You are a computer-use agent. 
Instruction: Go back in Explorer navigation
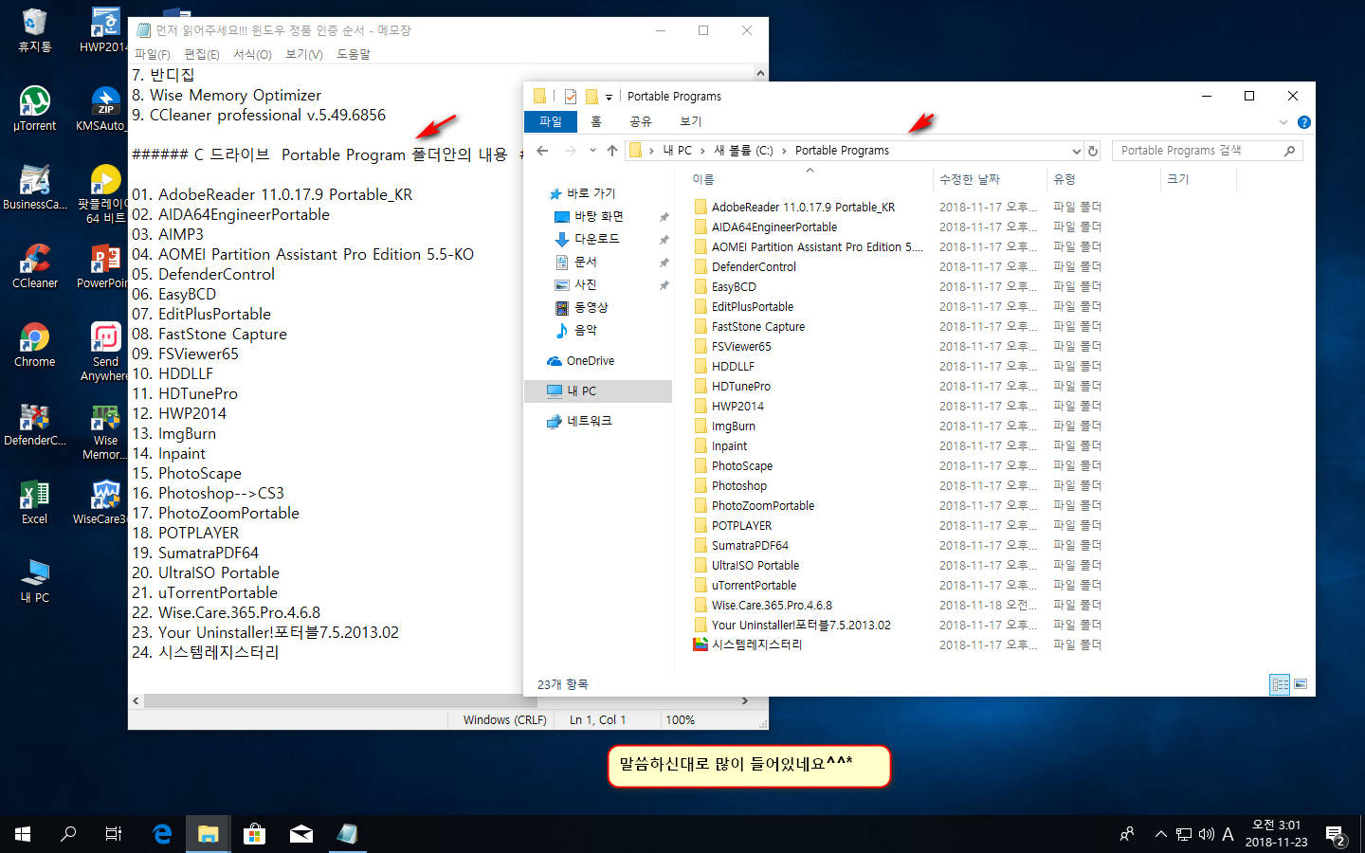coord(542,151)
